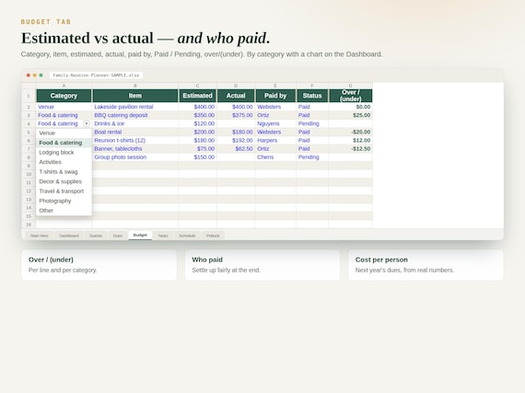
Task: Pick Decor & supplies from the list
Action: click(x=64, y=181)
